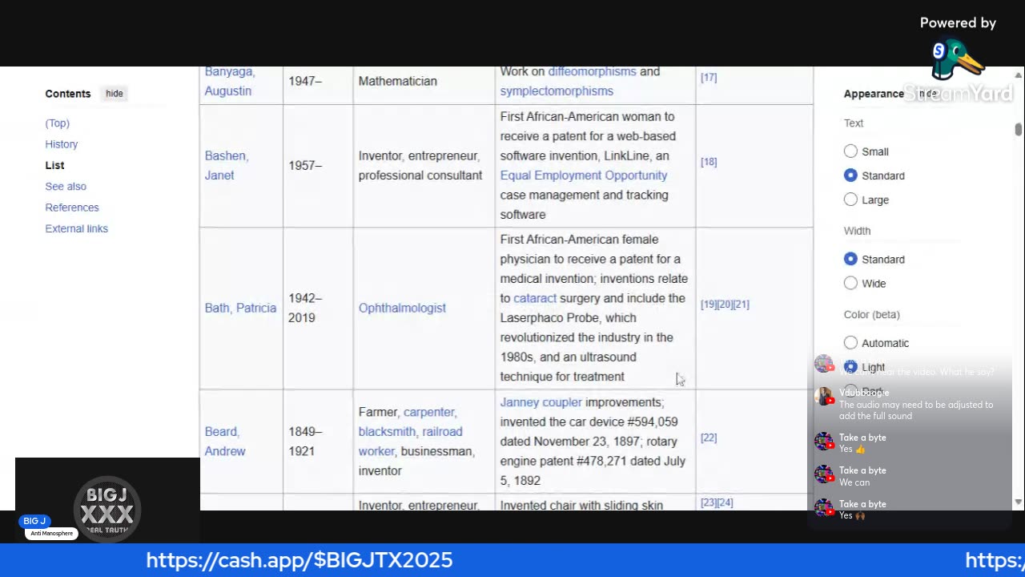
Task: Select Wide width radio button
Action: pyautogui.click(x=850, y=283)
